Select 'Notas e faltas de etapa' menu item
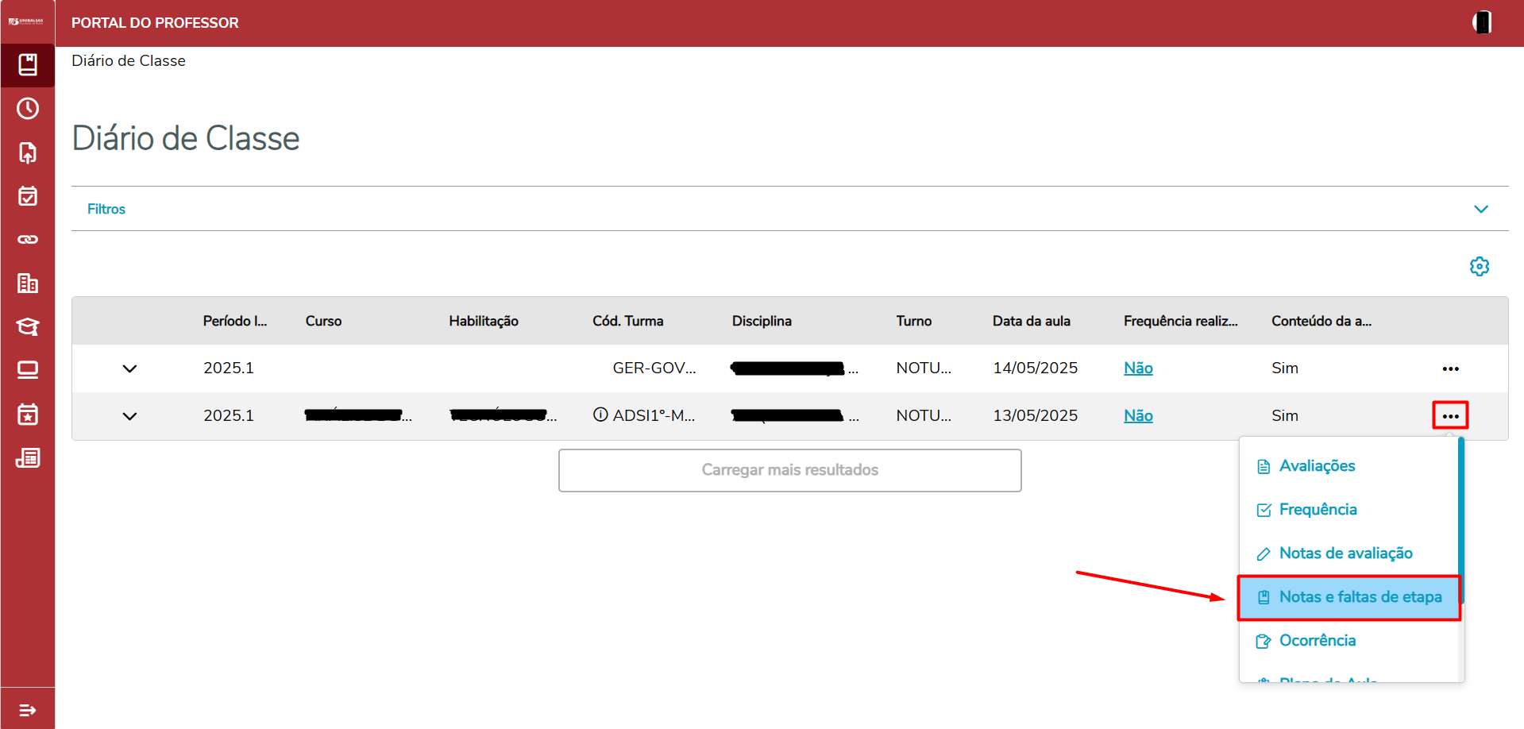Screen dimensions: 1524x729 point(1359,597)
